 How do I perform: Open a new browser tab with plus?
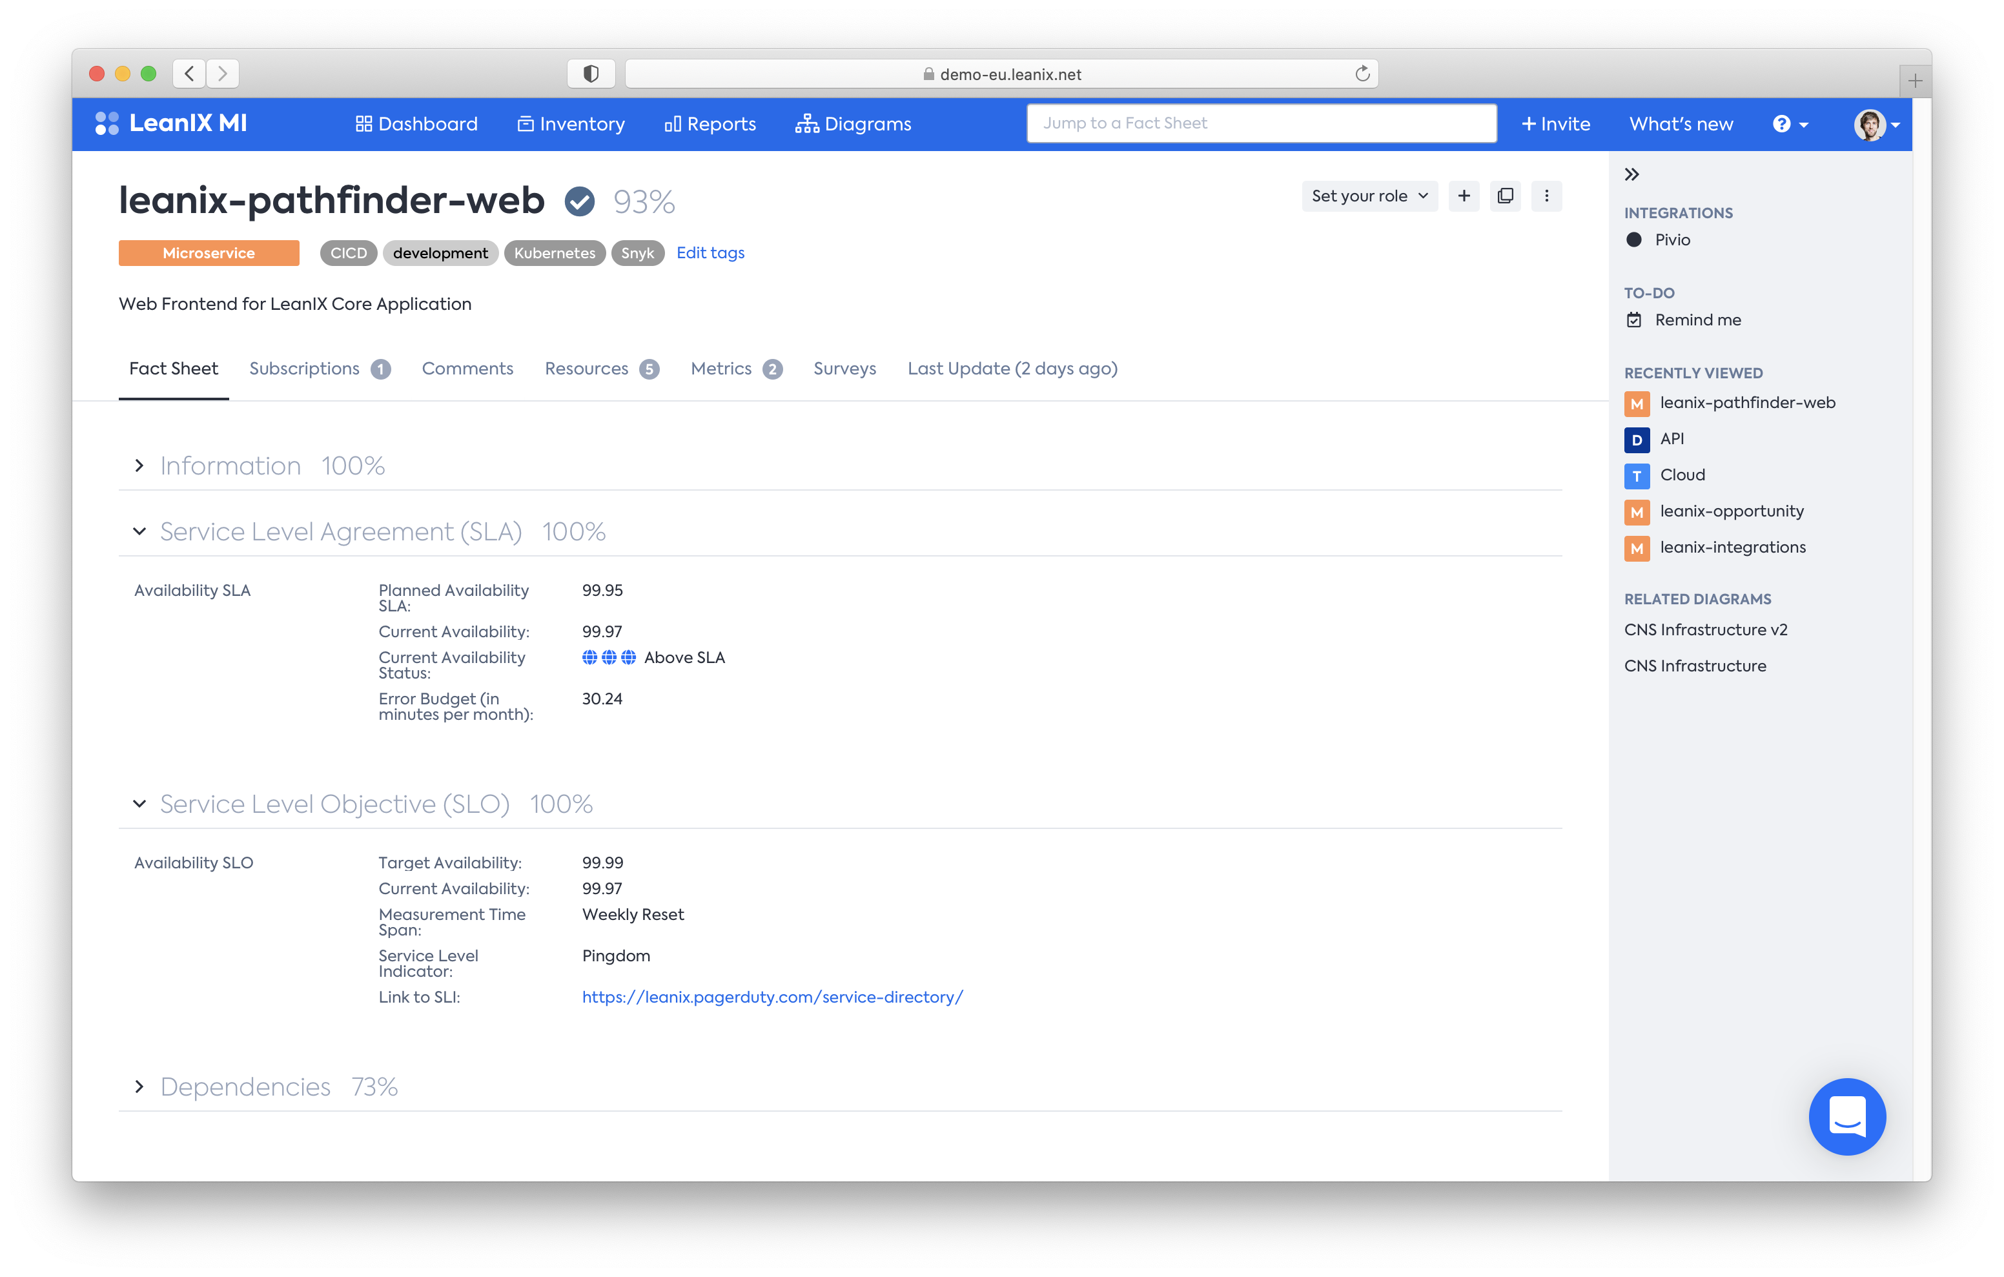[x=1915, y=81]
